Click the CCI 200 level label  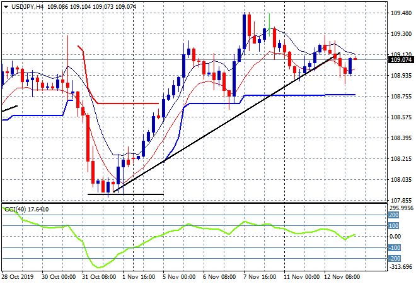[x=394, y=215]
